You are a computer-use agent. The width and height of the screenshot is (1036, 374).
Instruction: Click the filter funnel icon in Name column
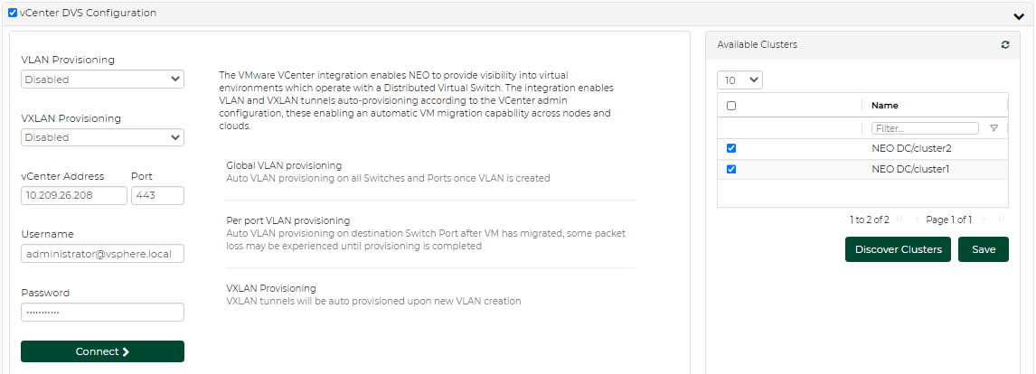pos(994,128)
